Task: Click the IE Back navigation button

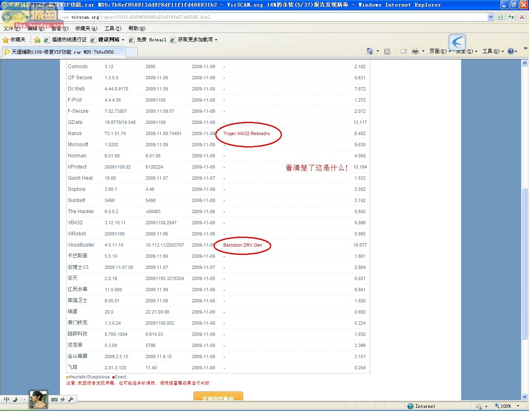Action: coord(7,17)
